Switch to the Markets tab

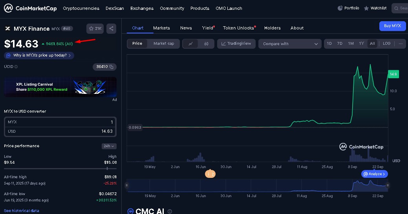(161, 28)
